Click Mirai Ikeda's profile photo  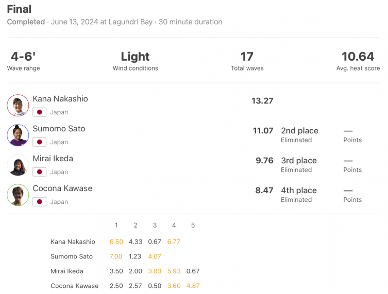click(x=18, y=165)
